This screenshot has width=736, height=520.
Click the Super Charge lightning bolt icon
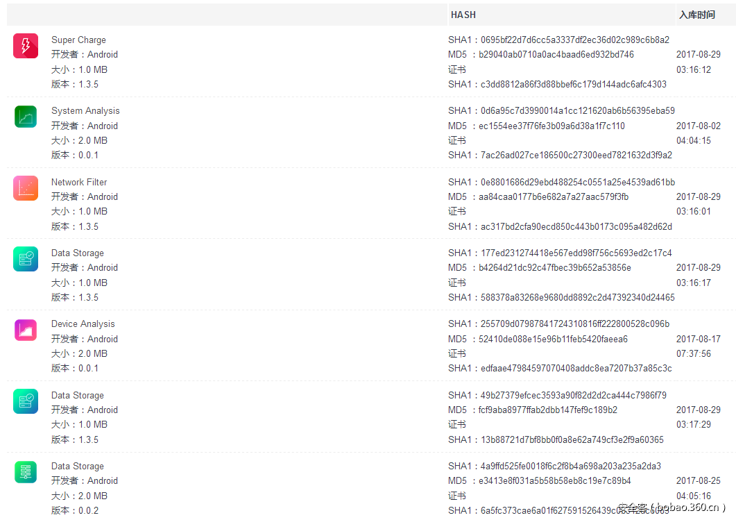pos(26,46)
